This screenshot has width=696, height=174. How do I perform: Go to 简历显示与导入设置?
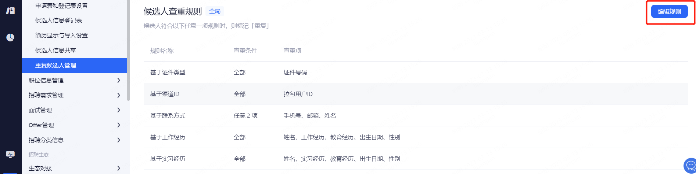tap(61, 36)
